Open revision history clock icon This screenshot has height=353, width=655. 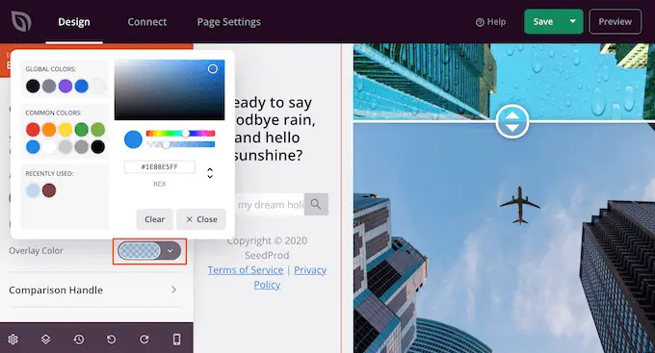coord(79,340)
